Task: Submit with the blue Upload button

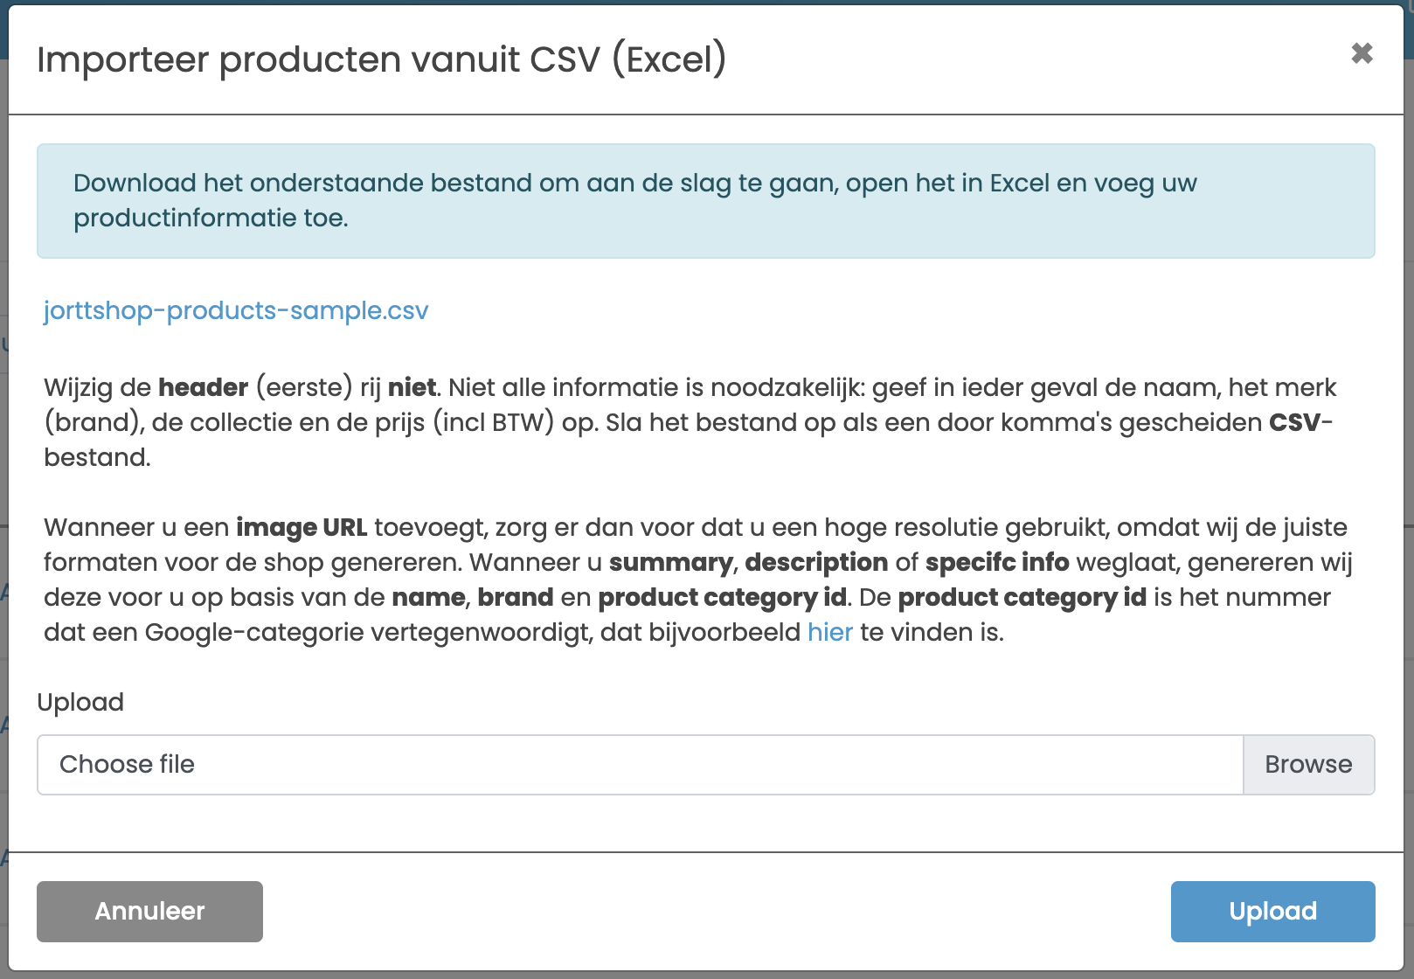Action: (x=1272, y=912)
